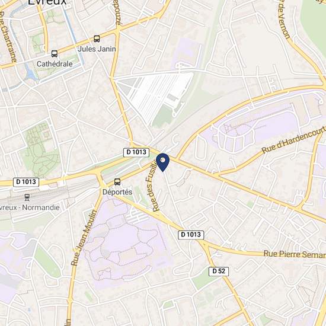This screenshot has width=326, height=326.
Task: Click the D 1013 shield above D 52
Action: click(x=191, y=235)
